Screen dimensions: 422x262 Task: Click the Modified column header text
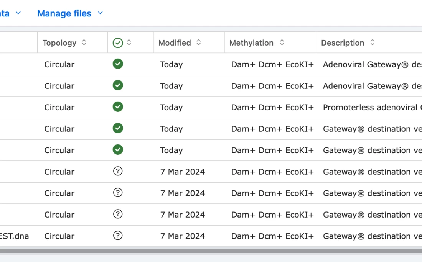click(175, 43)
